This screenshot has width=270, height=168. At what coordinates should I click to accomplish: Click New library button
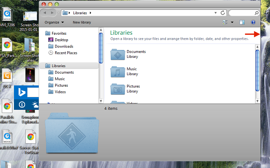(x=82, y=22)
